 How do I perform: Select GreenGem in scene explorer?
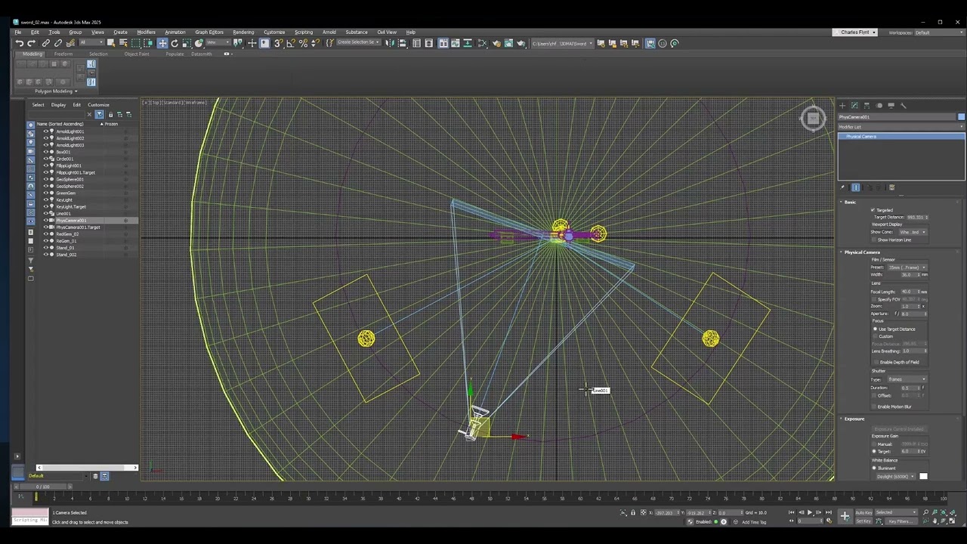pyautogui.click(x=66, y=193)
